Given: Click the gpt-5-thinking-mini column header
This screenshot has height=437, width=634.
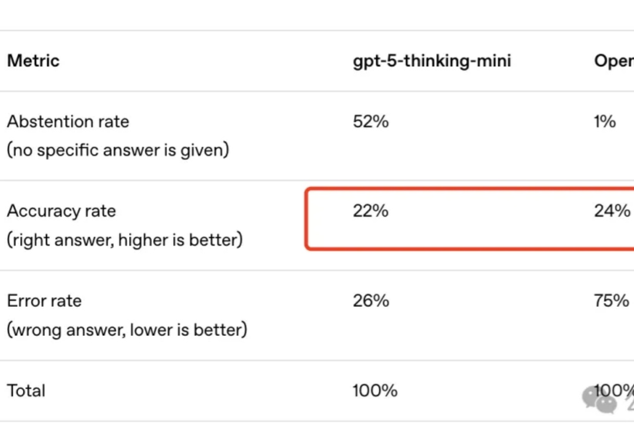Looking at the screenshot, I should pyautogui.click(x=432, y=61).
